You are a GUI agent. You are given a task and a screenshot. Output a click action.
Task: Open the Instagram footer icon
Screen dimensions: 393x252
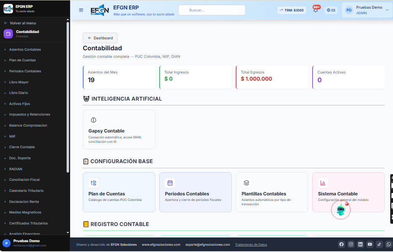pos(351,244)
